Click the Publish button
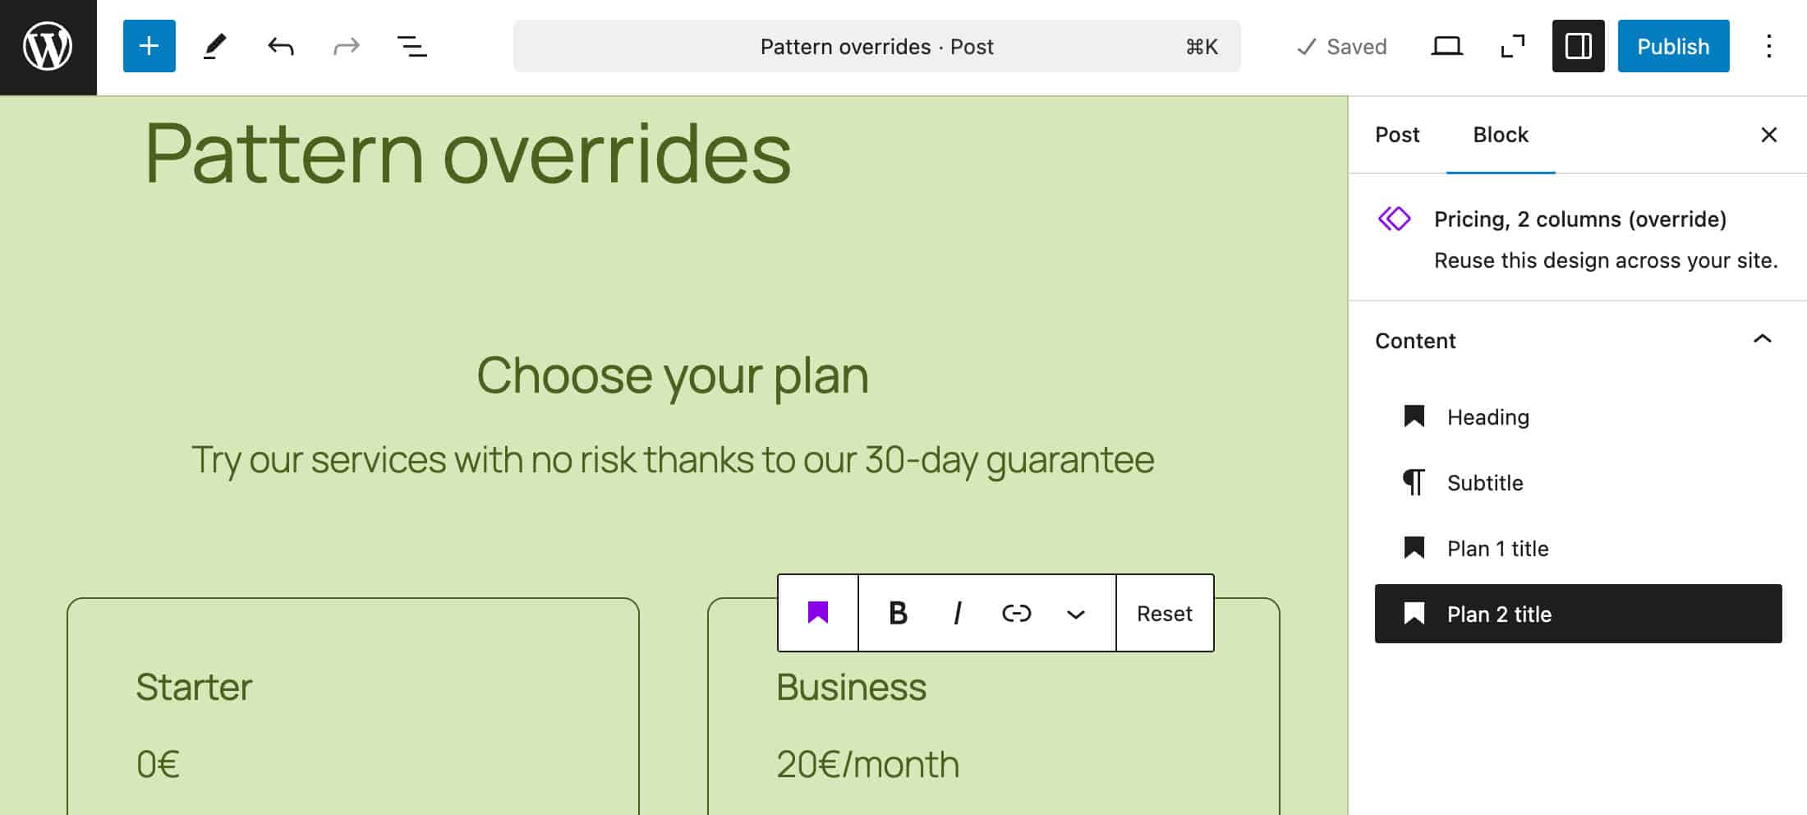Screen dimensions: 1807x815 (1673, 46)
